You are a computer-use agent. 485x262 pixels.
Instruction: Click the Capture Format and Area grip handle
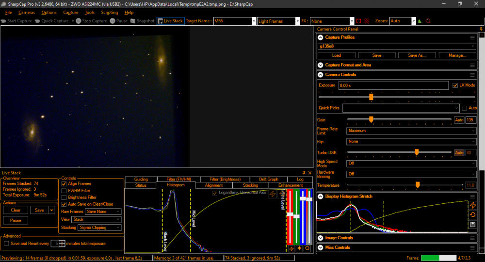(x=472, y=65)
